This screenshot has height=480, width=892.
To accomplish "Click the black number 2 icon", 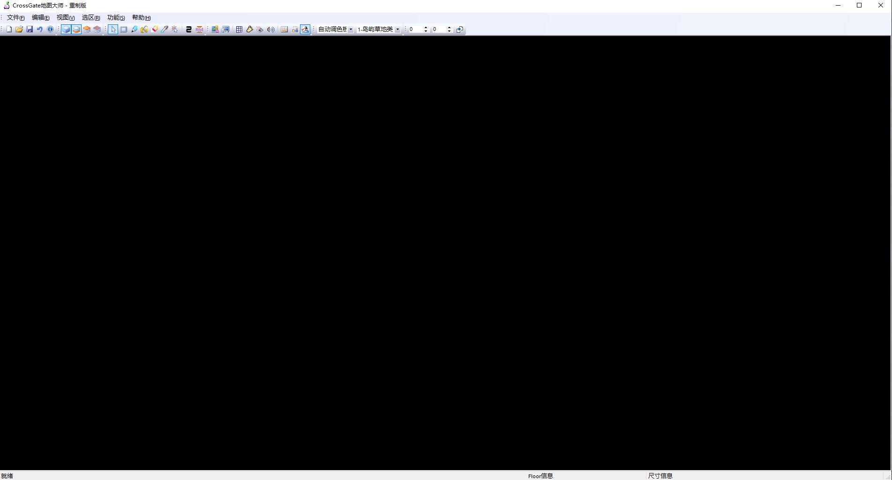I will click(189, 29).
